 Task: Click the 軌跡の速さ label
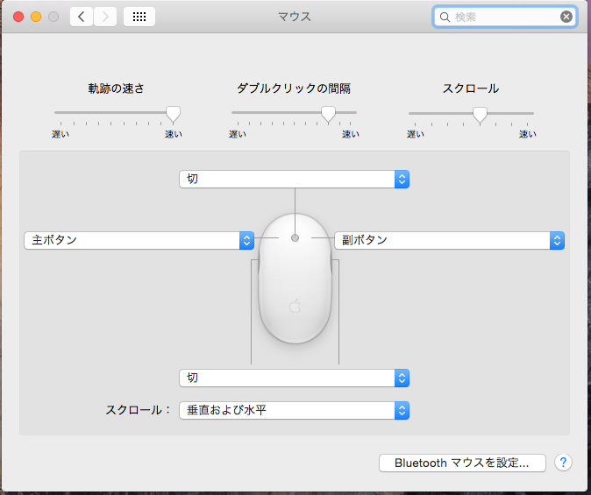[x=117, y=88]
